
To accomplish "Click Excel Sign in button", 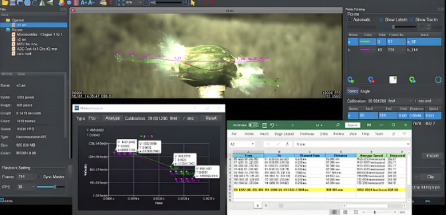I will [353, 125].
